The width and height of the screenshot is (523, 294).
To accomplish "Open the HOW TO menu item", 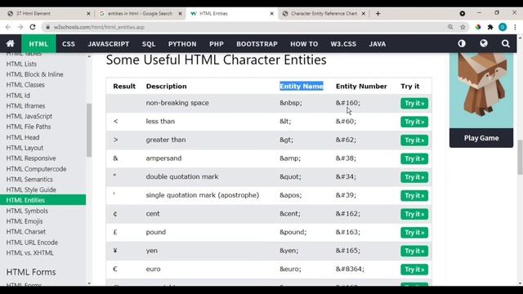I will click(304, 43).
